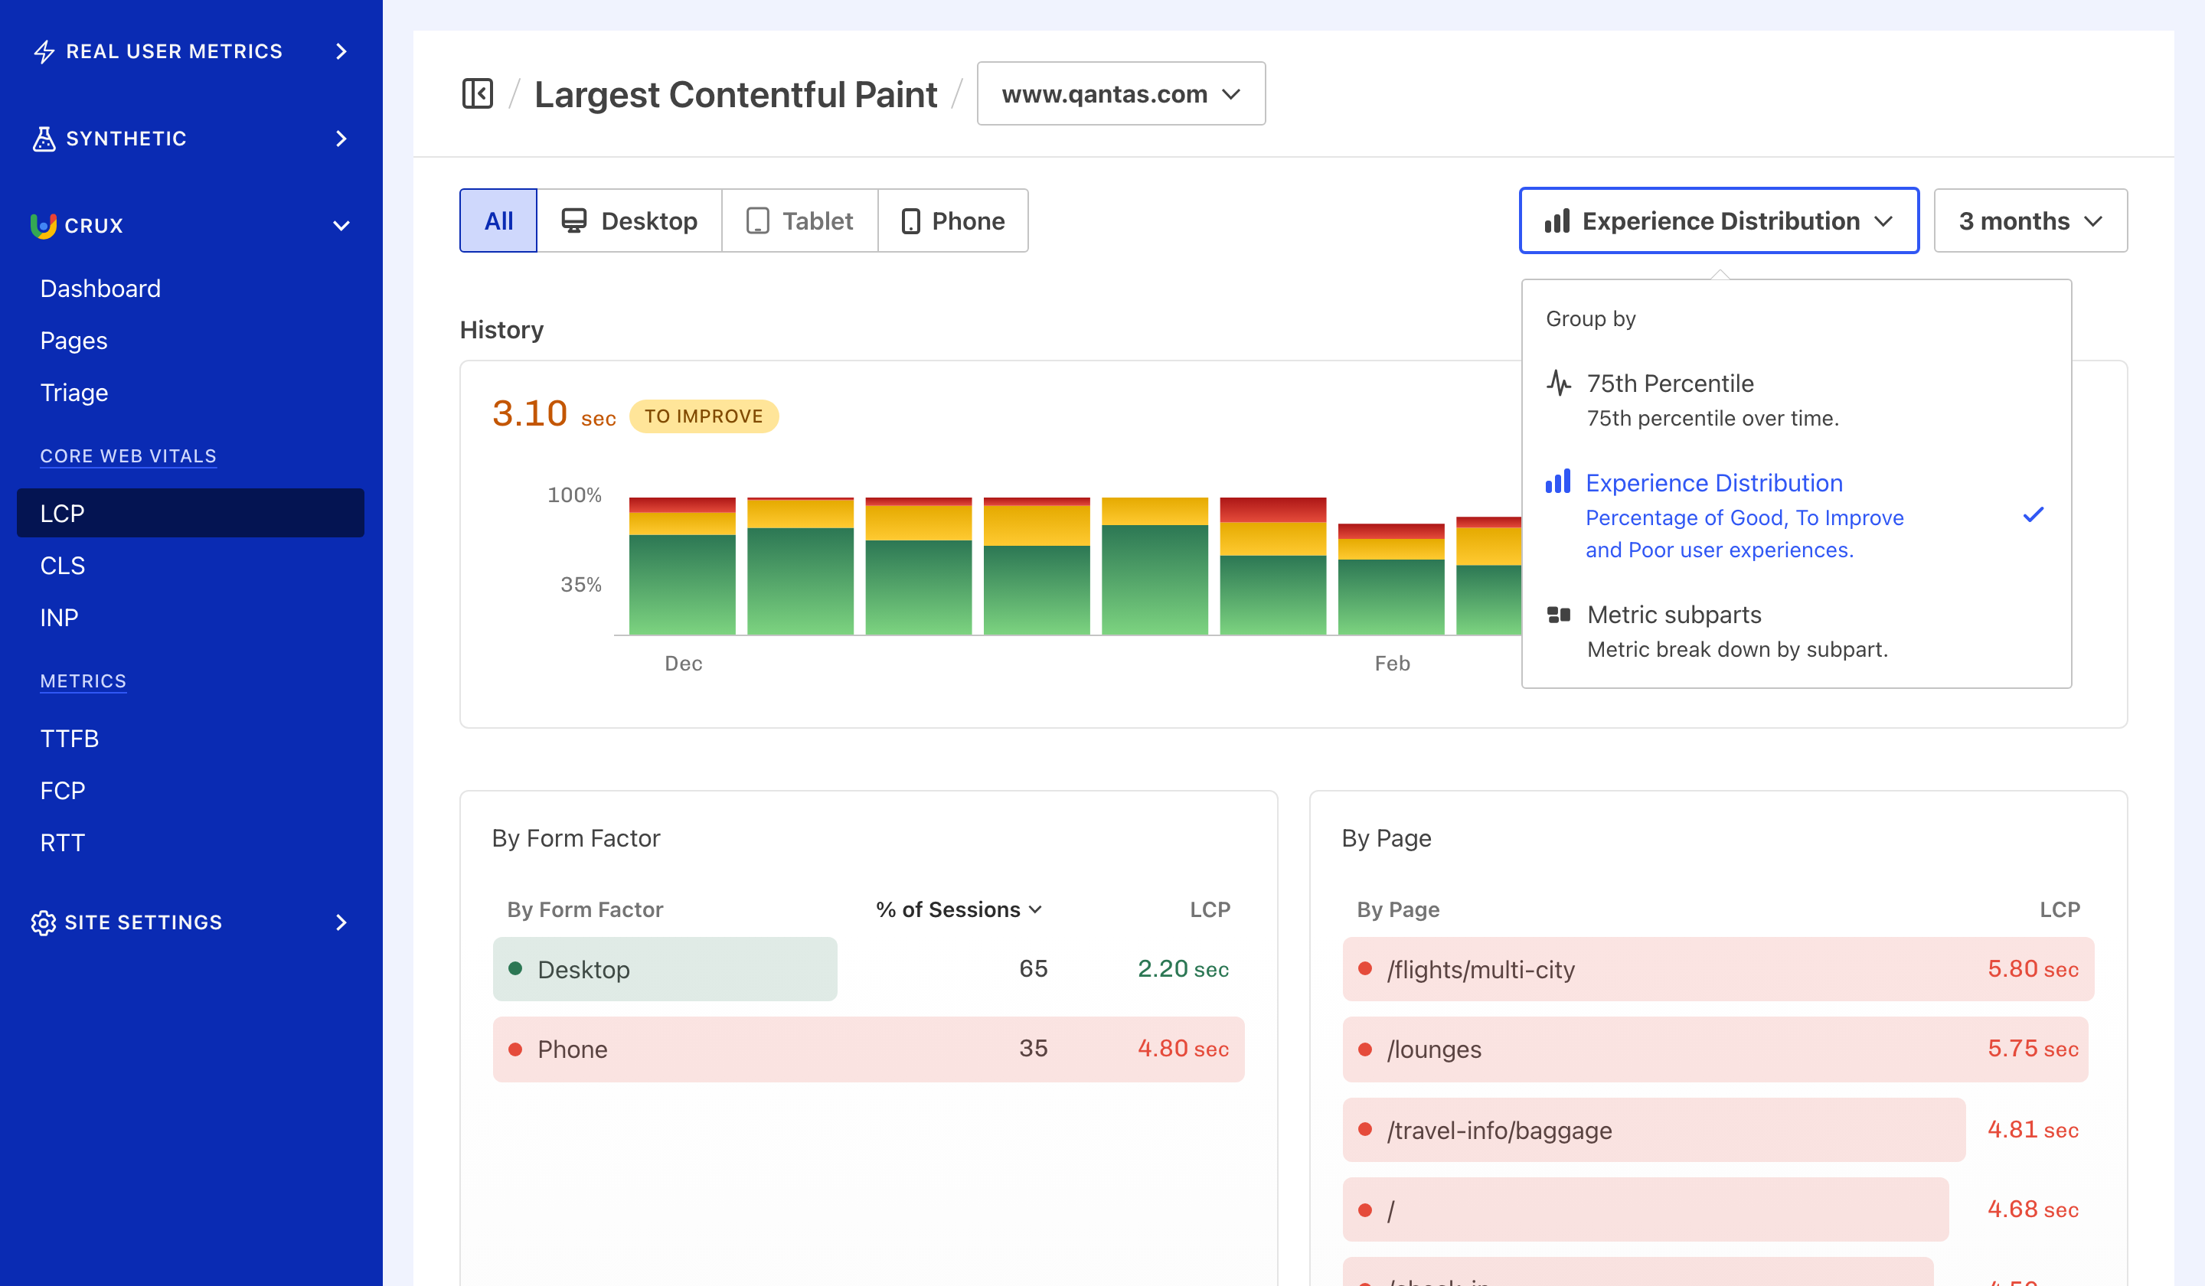Enable the All devices filter

(498, 220)
